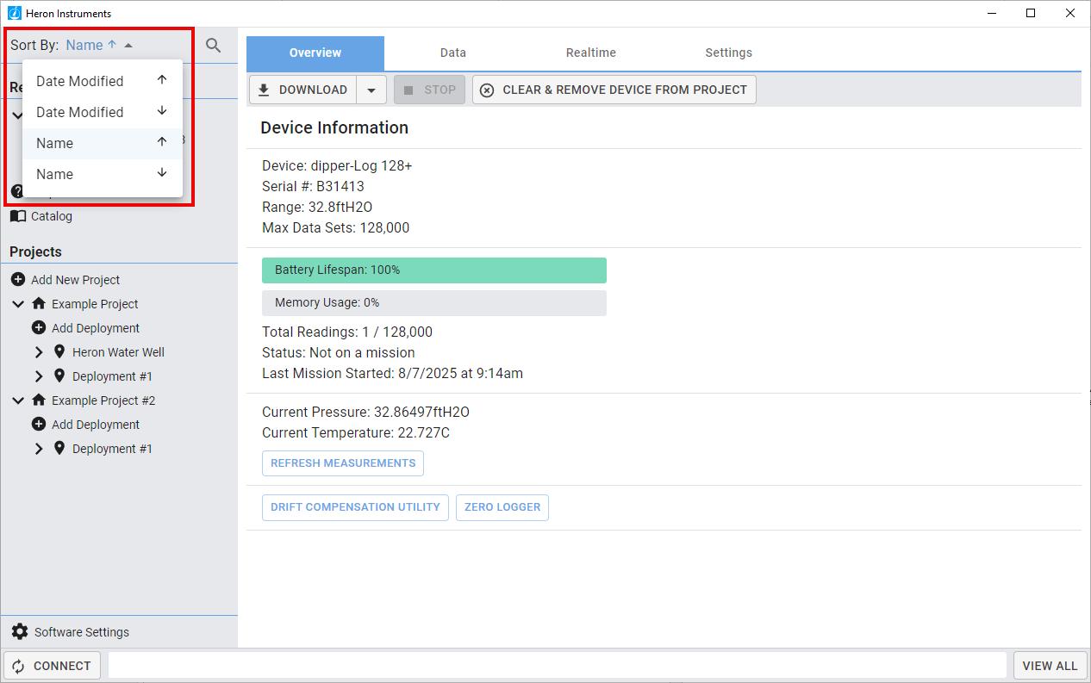
Task: Click the Catalog book icon
Action: [18, 216]
